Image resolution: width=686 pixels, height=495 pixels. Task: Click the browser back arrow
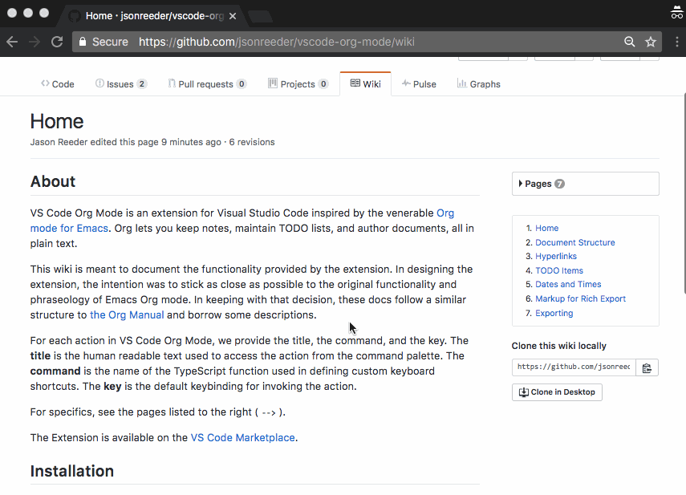tap(12, 42)
